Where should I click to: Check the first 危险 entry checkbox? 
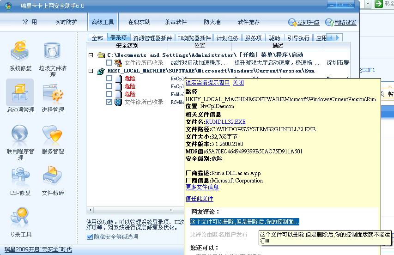[x=109, y=79]
